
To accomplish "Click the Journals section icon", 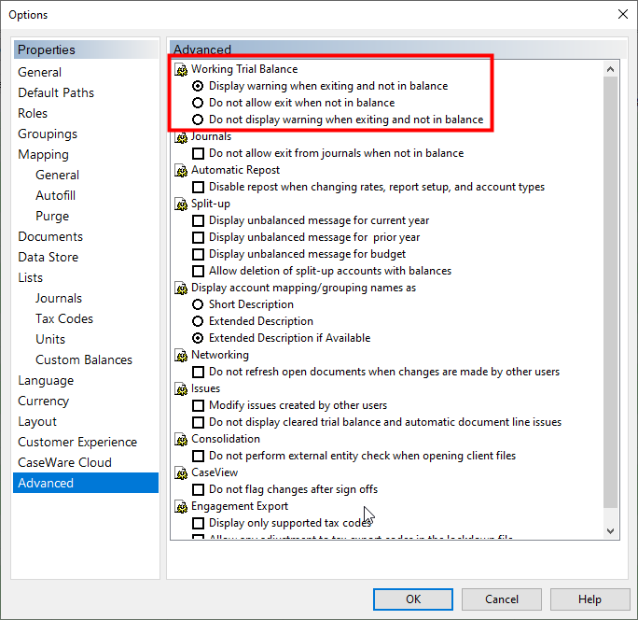I will pyautogui.click(x=181, y=136).
